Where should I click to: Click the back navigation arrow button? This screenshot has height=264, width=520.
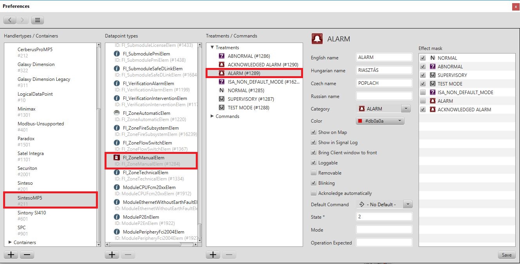click(10, 20)
